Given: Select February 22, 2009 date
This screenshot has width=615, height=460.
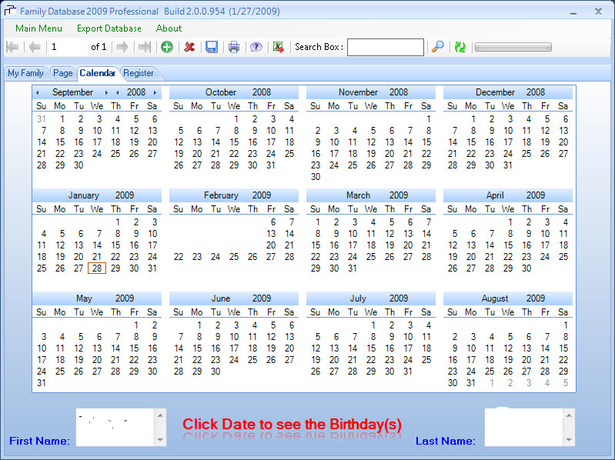Looking at the screenshot, I should pyautogui.click(x=179, y=257).
